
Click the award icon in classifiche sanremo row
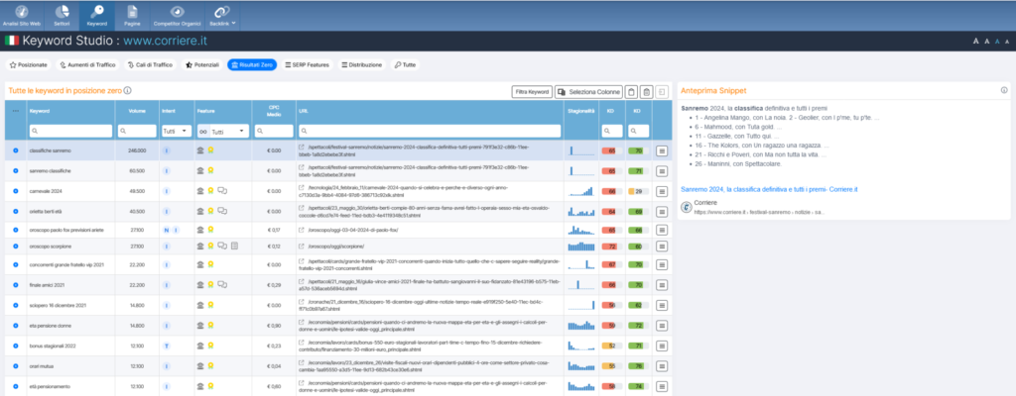[x=211, y=150]
